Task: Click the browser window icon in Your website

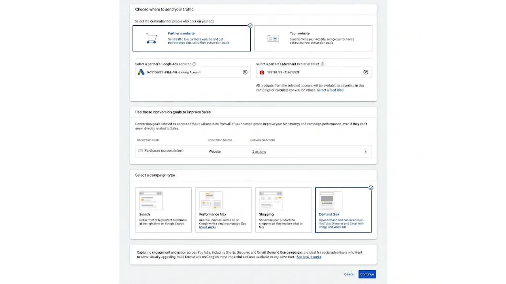Action: tap(273, 38)
